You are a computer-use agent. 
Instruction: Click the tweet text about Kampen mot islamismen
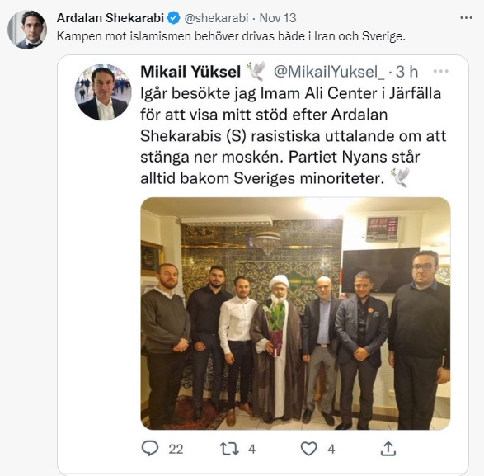(x=231, y=36)
